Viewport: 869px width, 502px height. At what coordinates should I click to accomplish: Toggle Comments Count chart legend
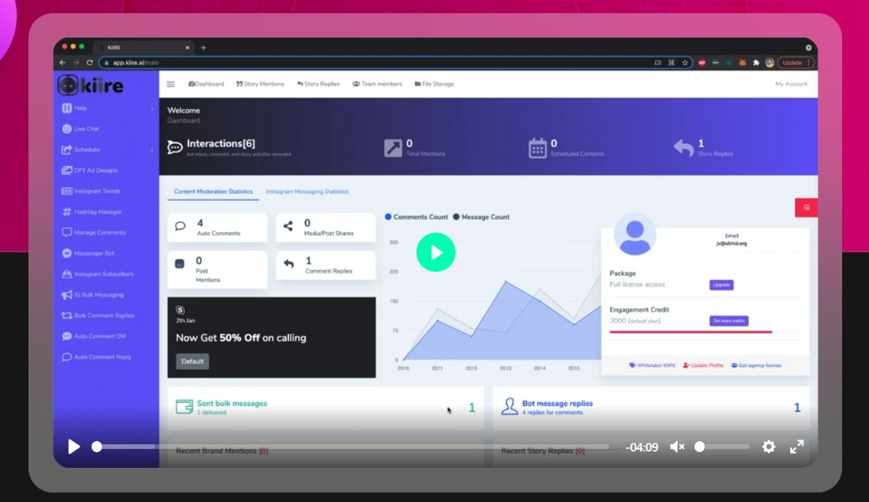(417, 217)
